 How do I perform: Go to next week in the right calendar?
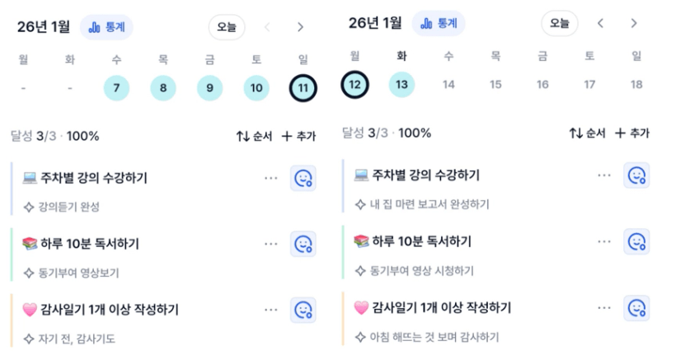(633, 23)
